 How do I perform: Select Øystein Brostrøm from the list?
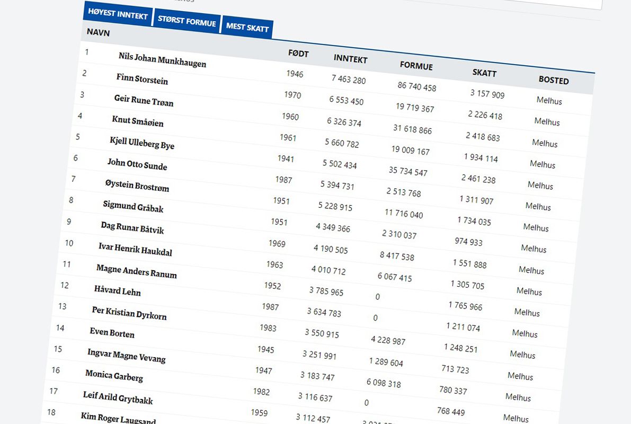point(137,185)
